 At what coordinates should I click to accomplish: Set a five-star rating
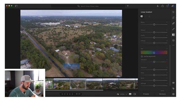[72, 94]
